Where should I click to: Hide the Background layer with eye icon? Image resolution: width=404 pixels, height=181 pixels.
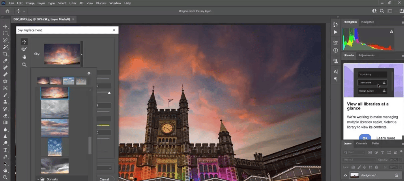[345, 175]
